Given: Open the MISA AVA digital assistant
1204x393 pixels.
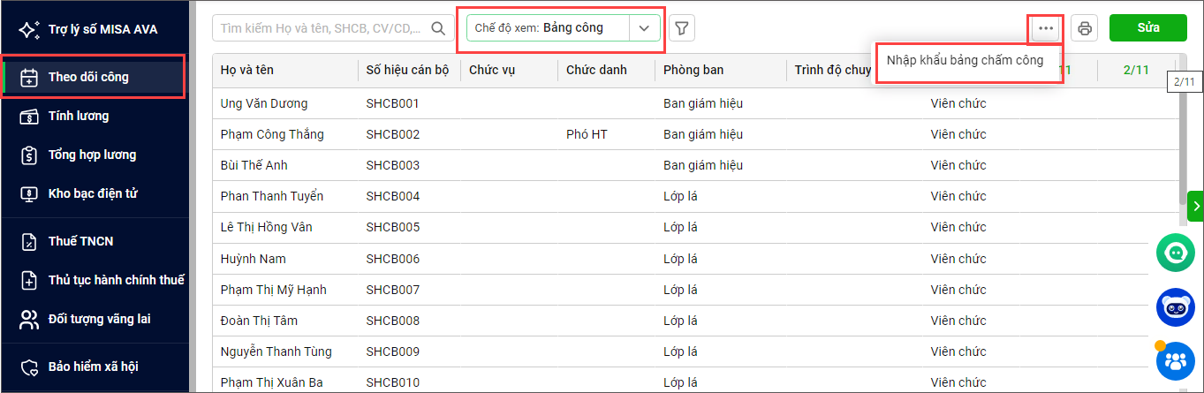Looking at the screenshot, I should tap(88, 29).
